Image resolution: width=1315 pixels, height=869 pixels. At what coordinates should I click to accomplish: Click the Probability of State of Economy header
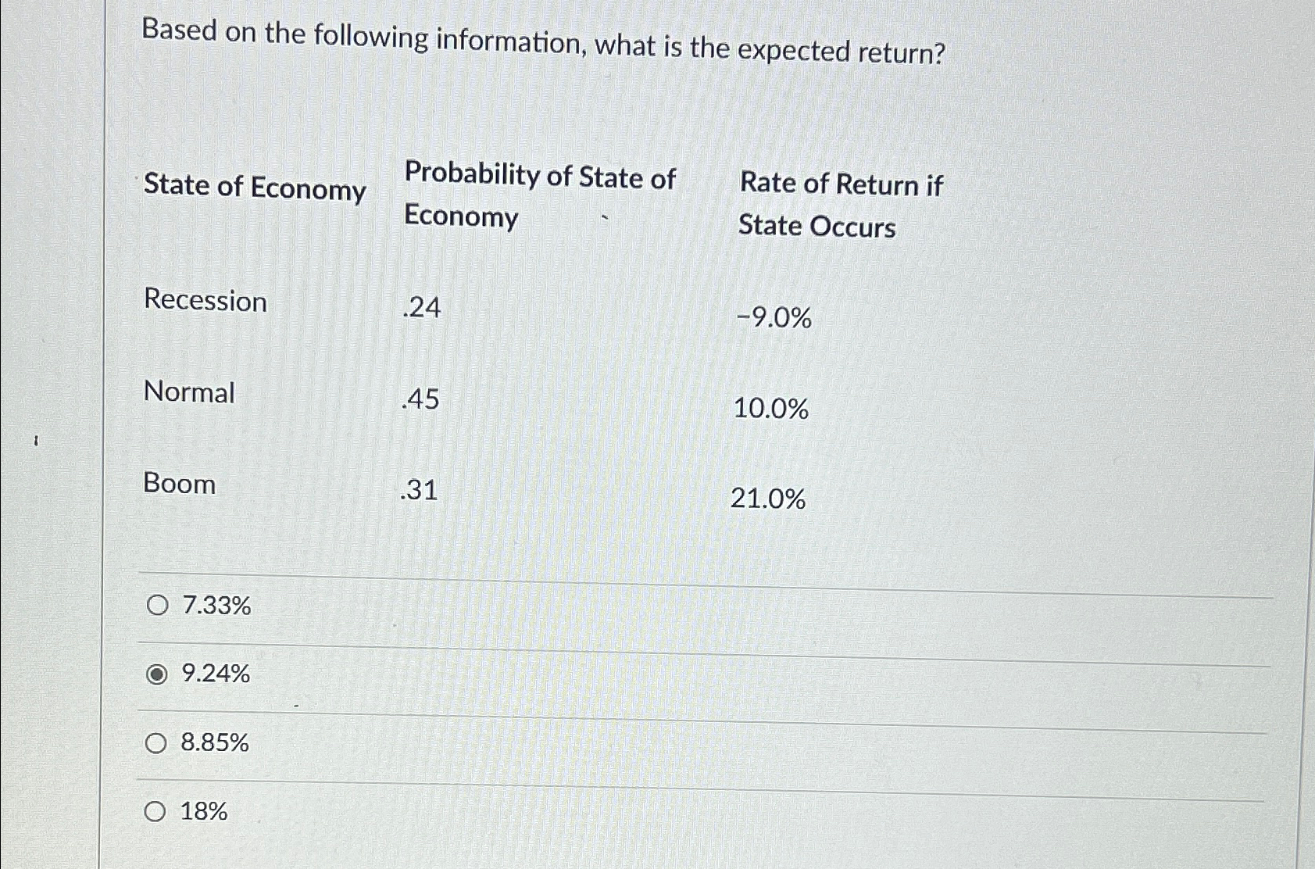pos(539,199)
